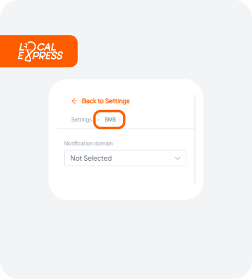The image size is (252, 279).
Task: Click the Local Express logo
Action: click(x=40, y=52)
